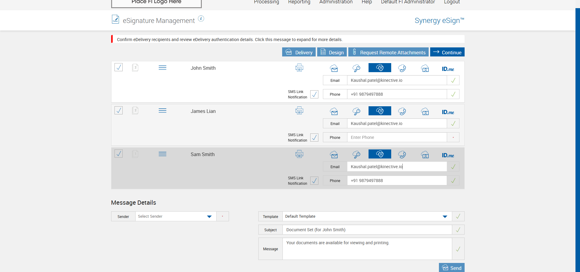Click the Message text area

click(x=367, y=249)
